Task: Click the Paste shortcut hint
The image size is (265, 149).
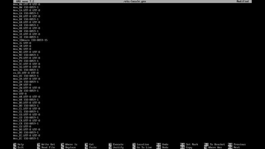Action: (x=91, y=147)
